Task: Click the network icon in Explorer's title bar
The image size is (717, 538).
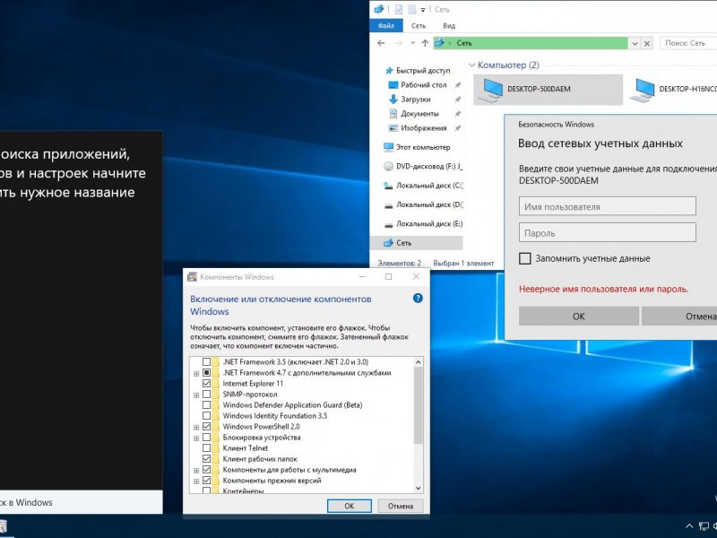Action: point(378,9)
